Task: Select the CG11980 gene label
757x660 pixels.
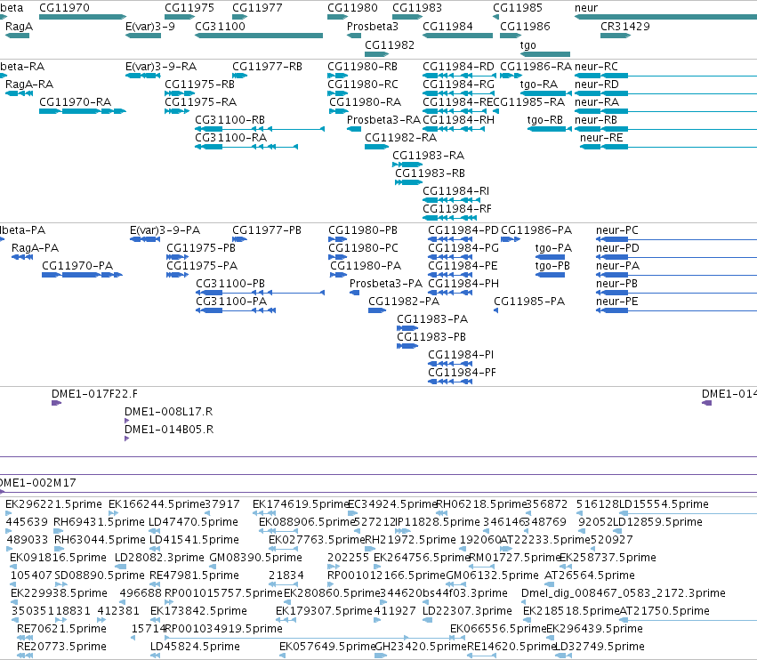Action: (352, 8)
